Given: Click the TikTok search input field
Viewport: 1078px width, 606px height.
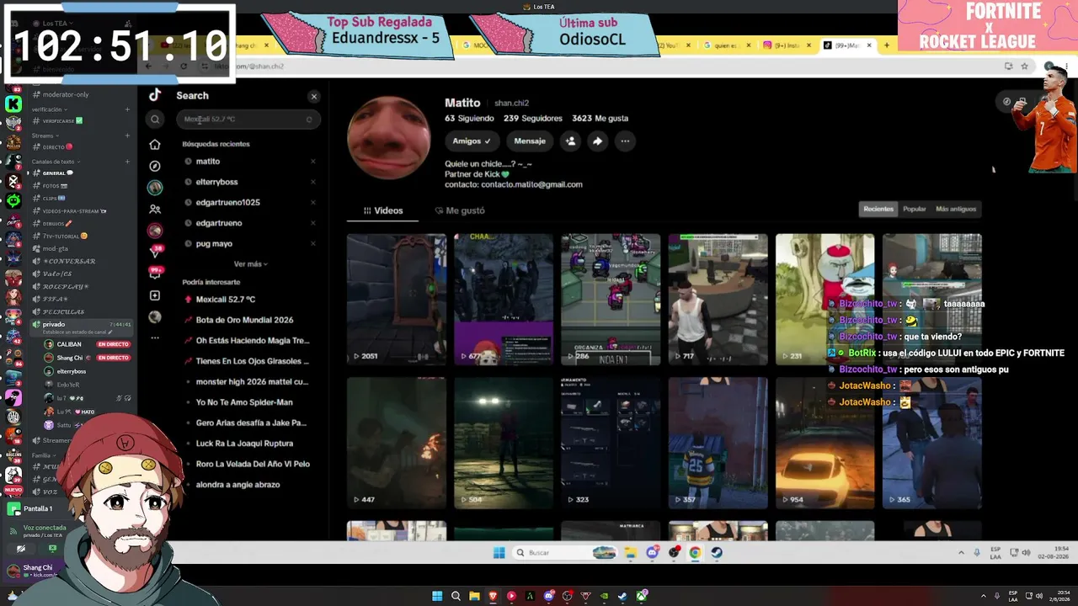Looking at the screenshot, I should coord(248,120).
